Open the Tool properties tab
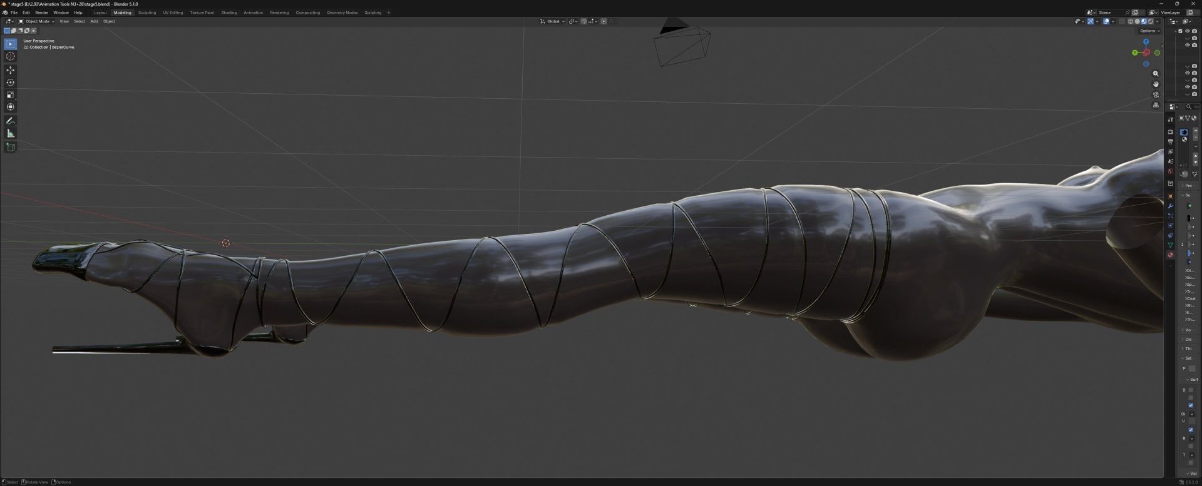 tap(1171, 119)
